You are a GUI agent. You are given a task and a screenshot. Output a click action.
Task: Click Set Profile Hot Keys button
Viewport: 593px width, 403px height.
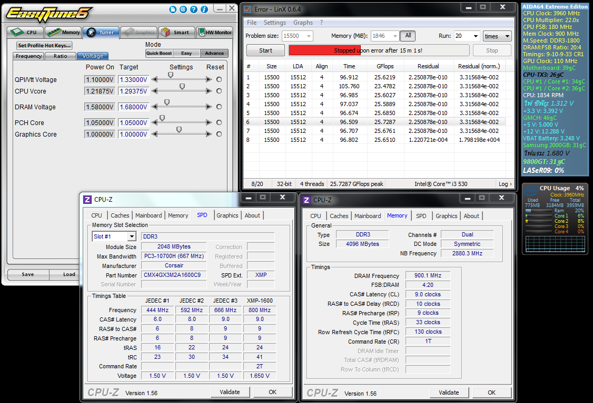tap(44, 46)
